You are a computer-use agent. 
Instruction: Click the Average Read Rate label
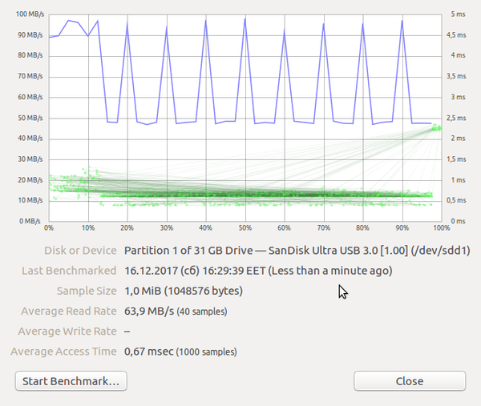[69, 312]
